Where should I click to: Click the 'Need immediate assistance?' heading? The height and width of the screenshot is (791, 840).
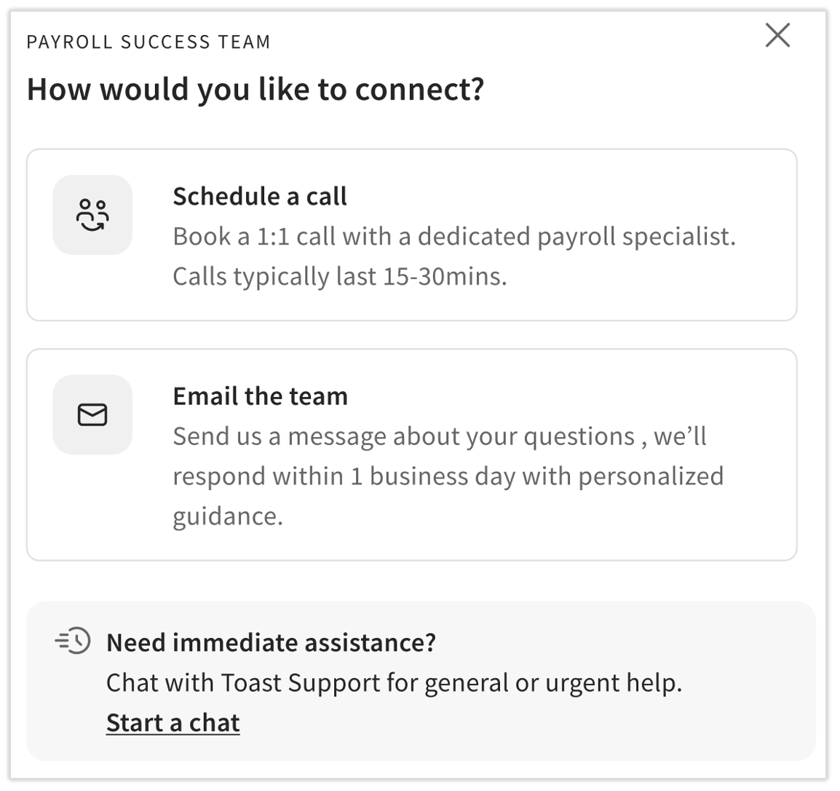(x=271, y=642)
